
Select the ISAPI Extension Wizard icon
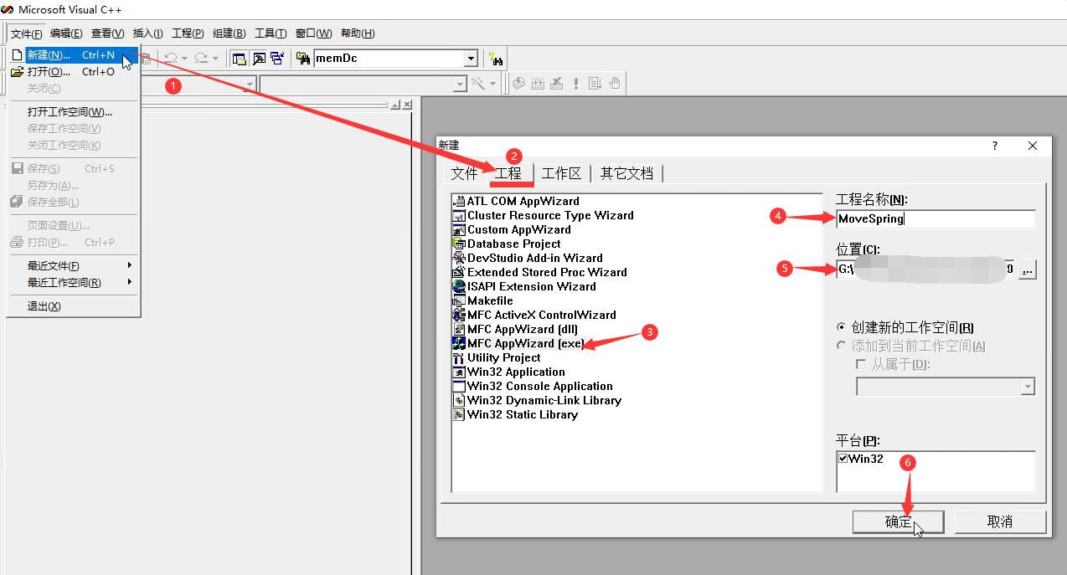[458, 286]
